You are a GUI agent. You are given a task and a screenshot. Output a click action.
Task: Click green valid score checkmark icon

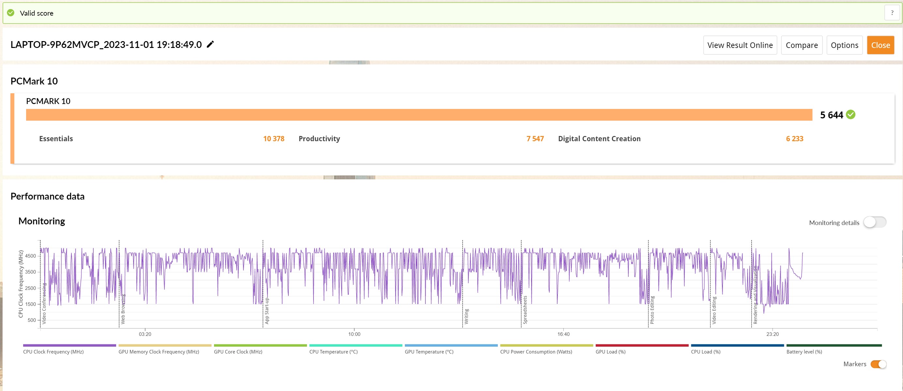tap(11, 13)
